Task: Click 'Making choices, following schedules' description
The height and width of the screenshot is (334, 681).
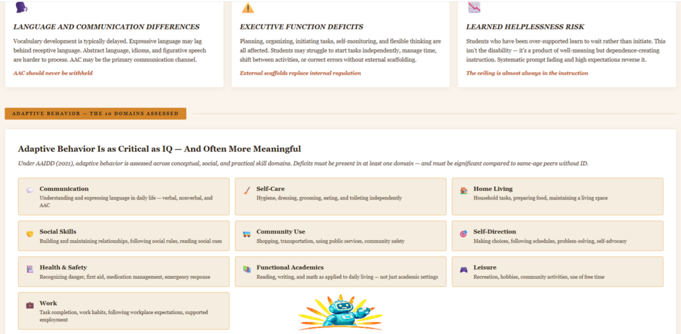Action: pyautogui.click(x=550, y=241)
